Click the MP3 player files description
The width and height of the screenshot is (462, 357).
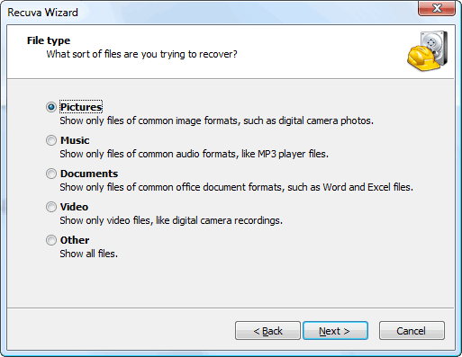pos(194,154)
